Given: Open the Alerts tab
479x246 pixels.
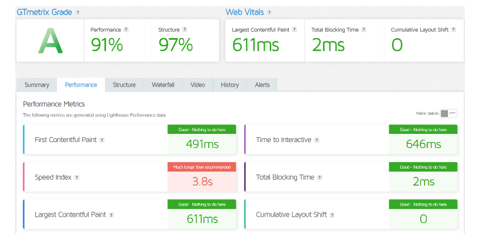Looking at the screenshot, I should coord(262,85).
